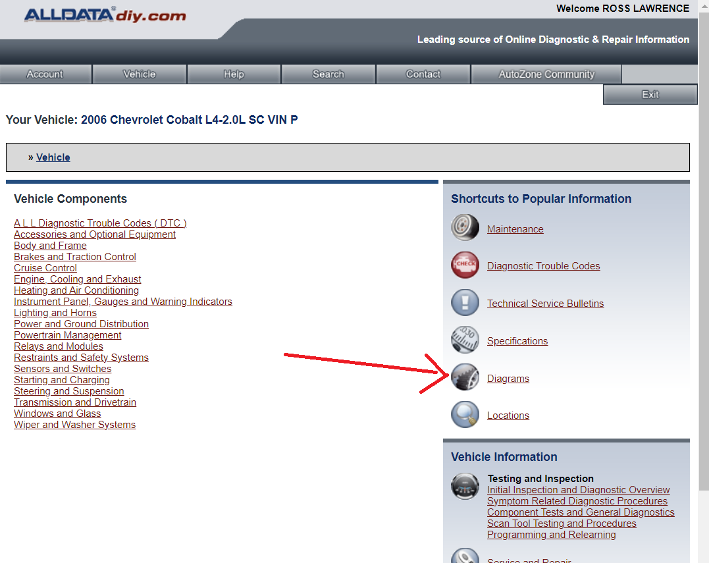
Task: Click the Maintenance tire icon
Action: click(465, 227)
